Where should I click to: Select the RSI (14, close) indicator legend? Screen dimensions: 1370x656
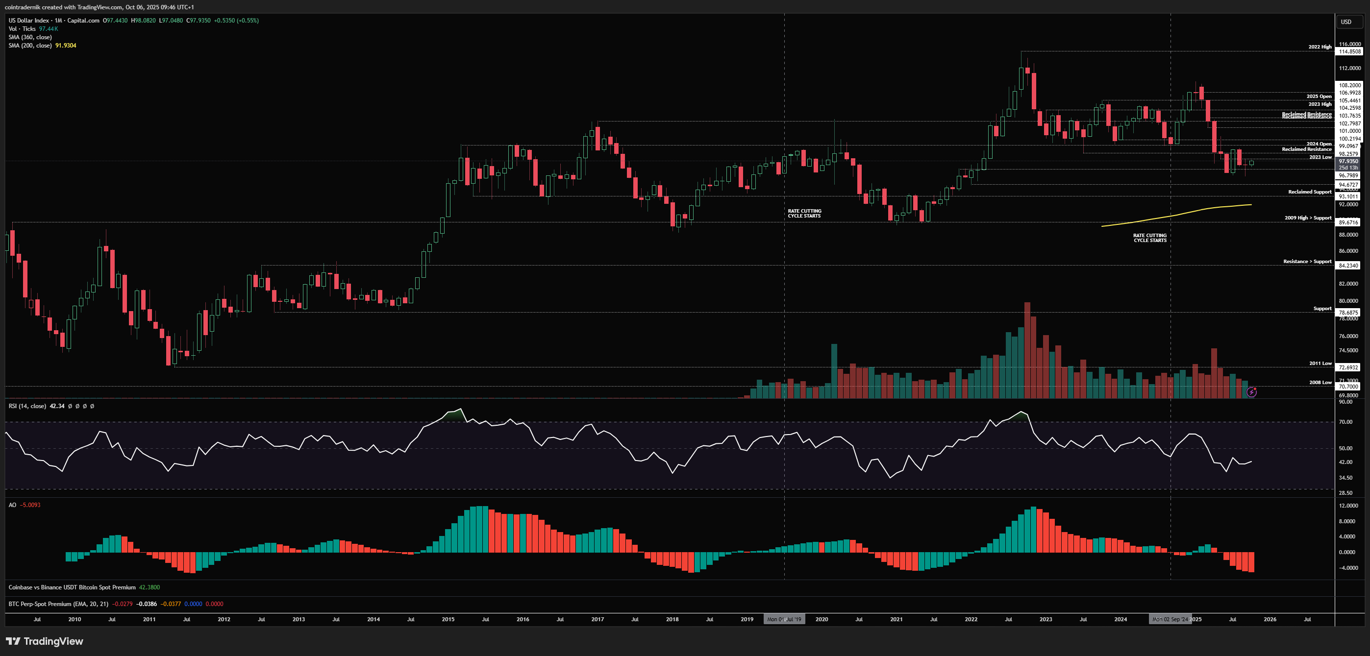(x=27, y=406)
